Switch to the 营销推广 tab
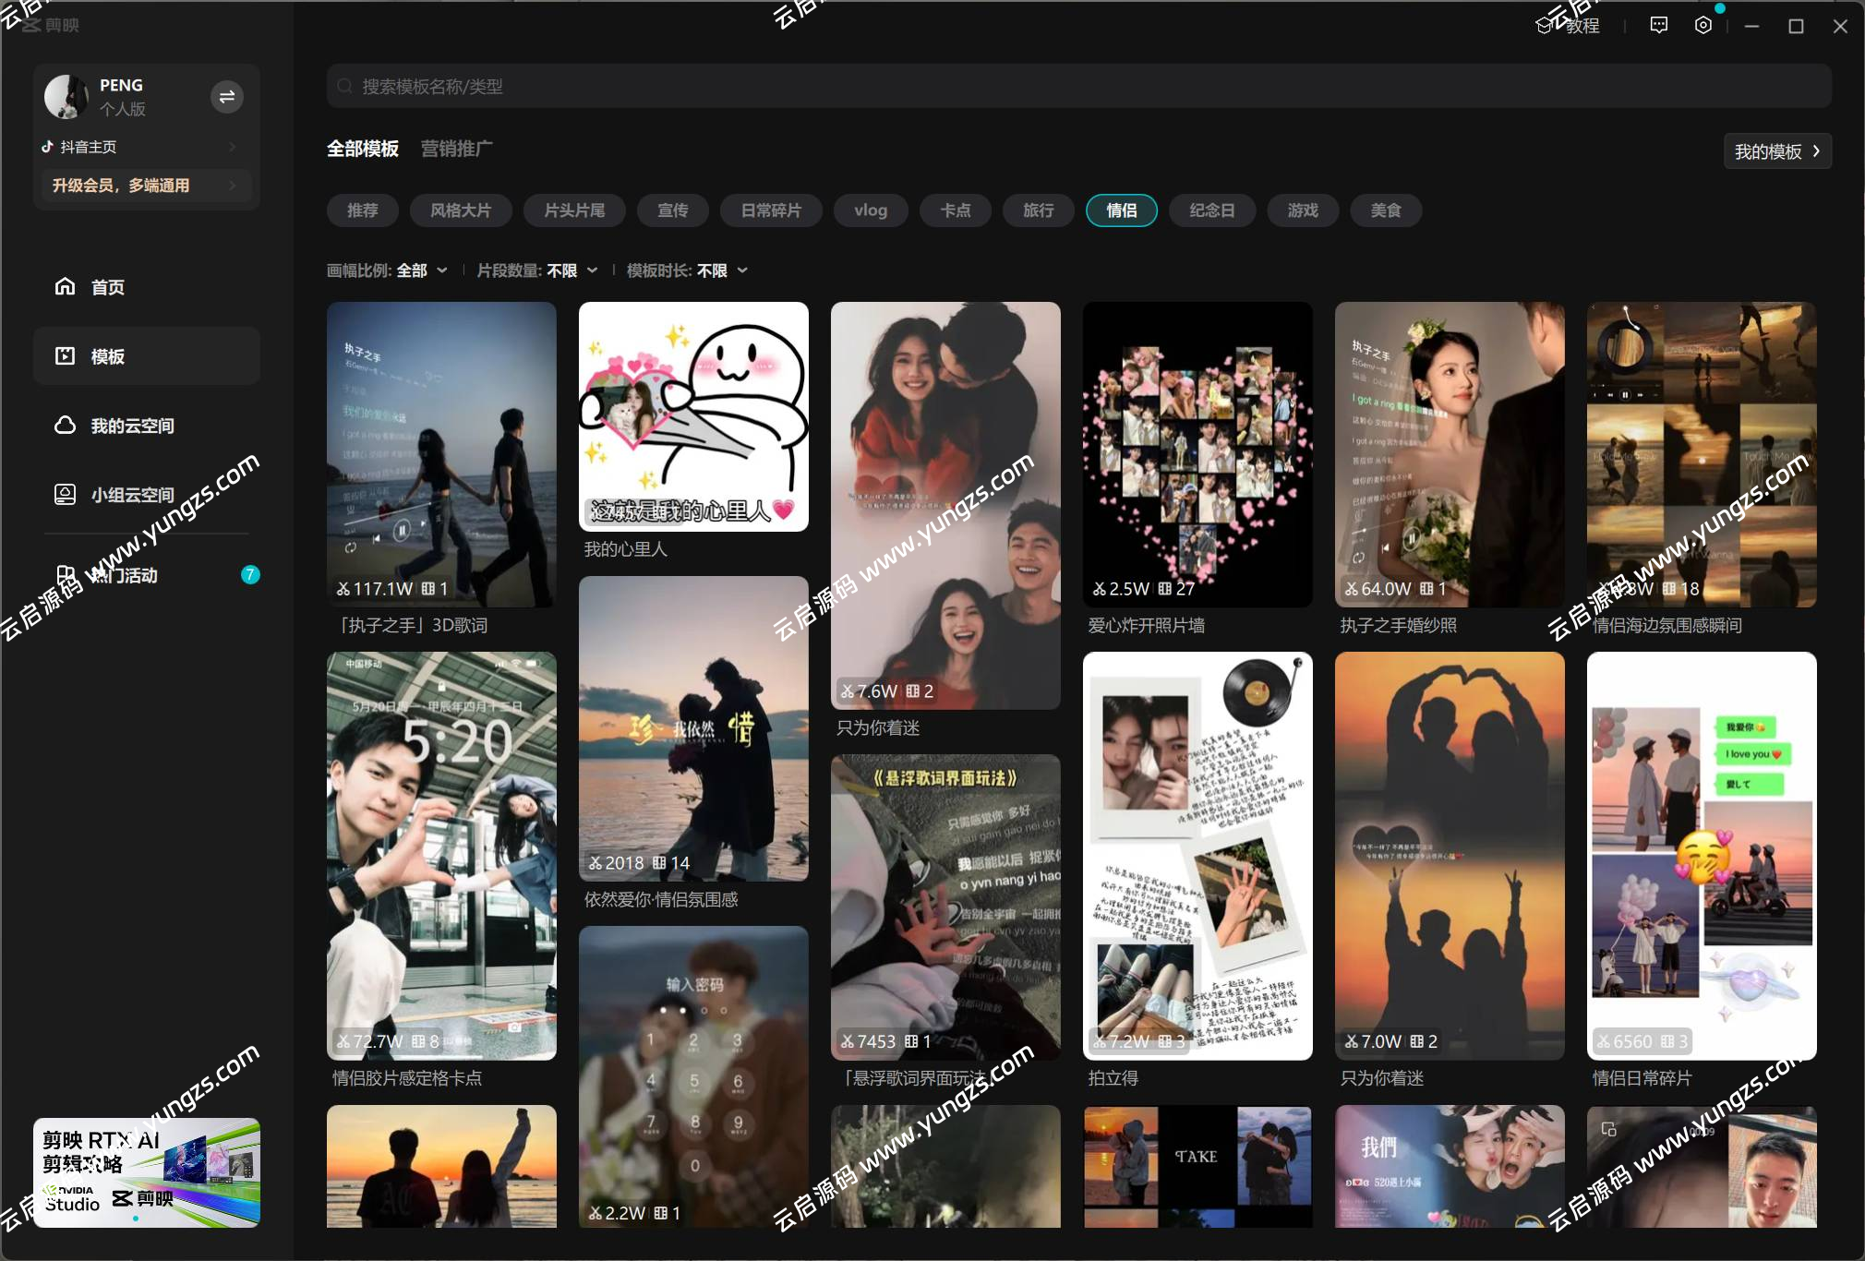The height and width of the screenshot is (1261, 1865). point(456,149)
